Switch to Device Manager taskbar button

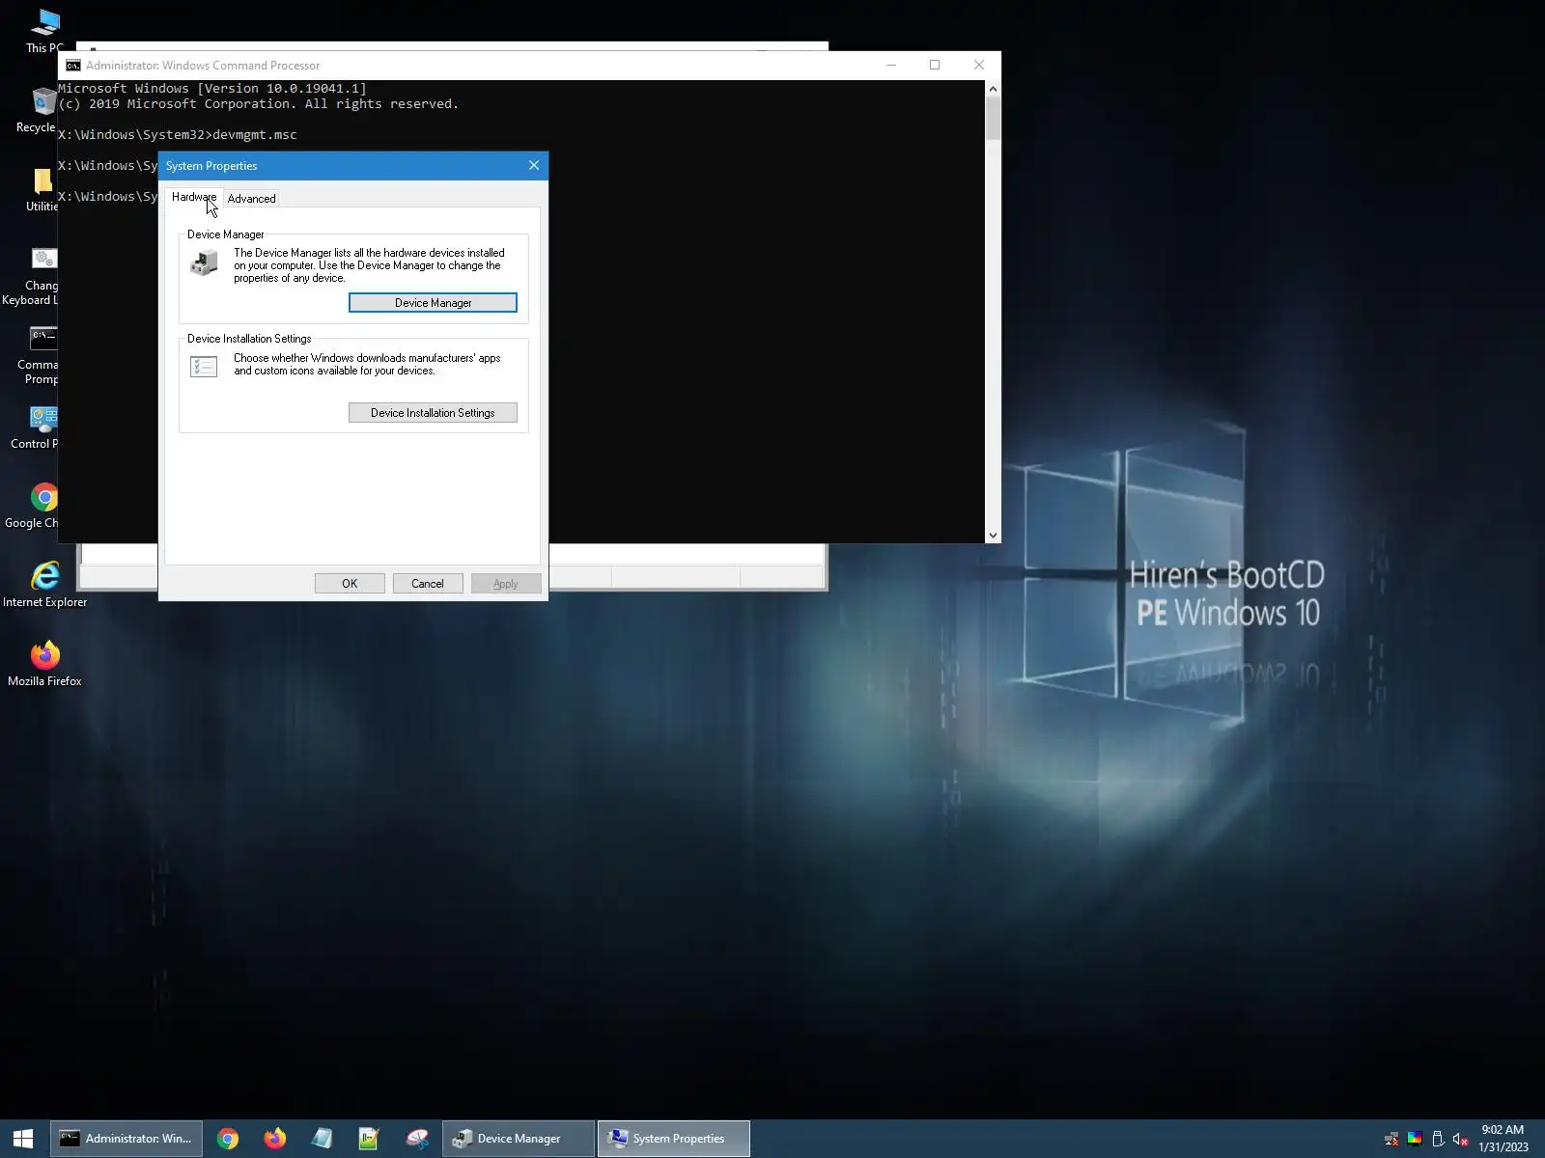(x=519, y=1139)
